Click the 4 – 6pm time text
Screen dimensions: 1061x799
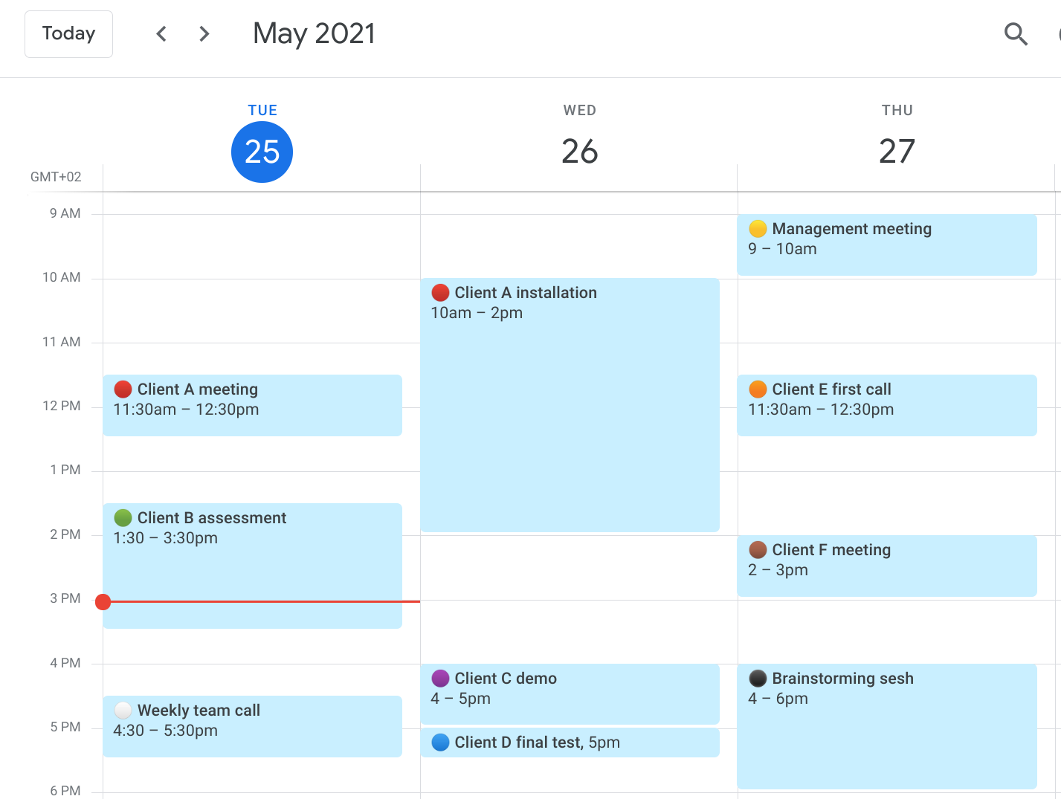pyautogui.click(x=778, y=699)
